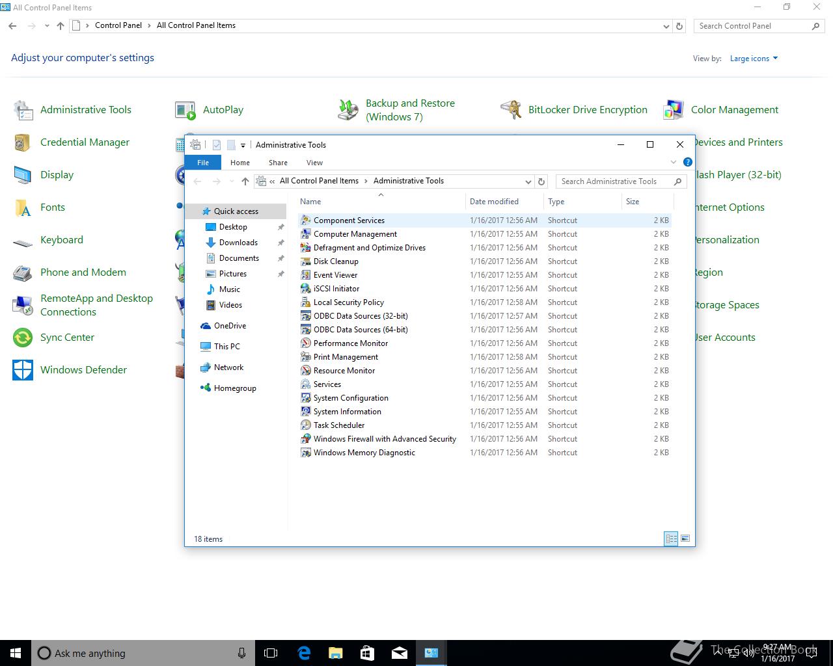Viewport: 833px width, 666px height.
Task: Select the Component Services shortcut icon
Action: (x=306, y=220)
